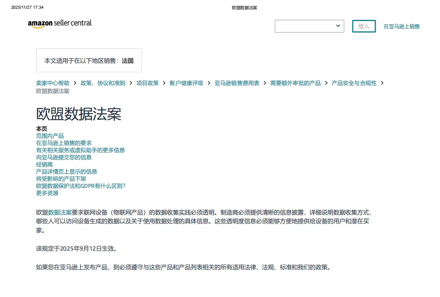Open 将受影响的产品下架 section link
This screenshot has height=297, width=440.
(x=61, y=179)
